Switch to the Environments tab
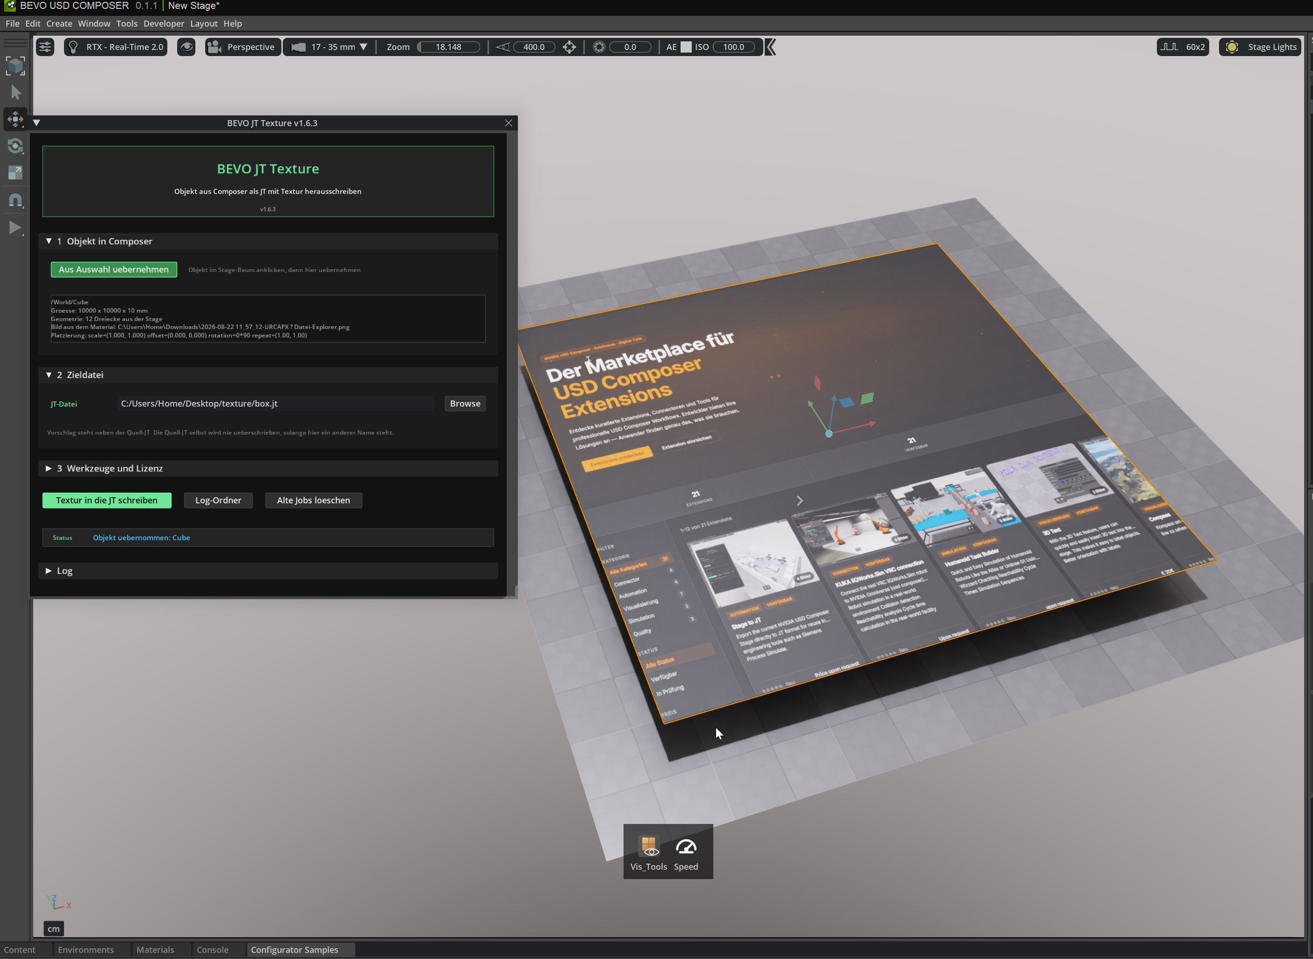The width and height of the screenshot is (1313, 959). [x=86, y=950]
